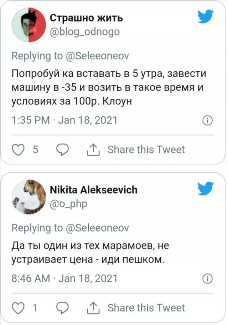Image resolution: width=228 pixels, height=325 pixels.
Task: Click "Share this Tweet" on first tweet
Action: tap(146, 149)
